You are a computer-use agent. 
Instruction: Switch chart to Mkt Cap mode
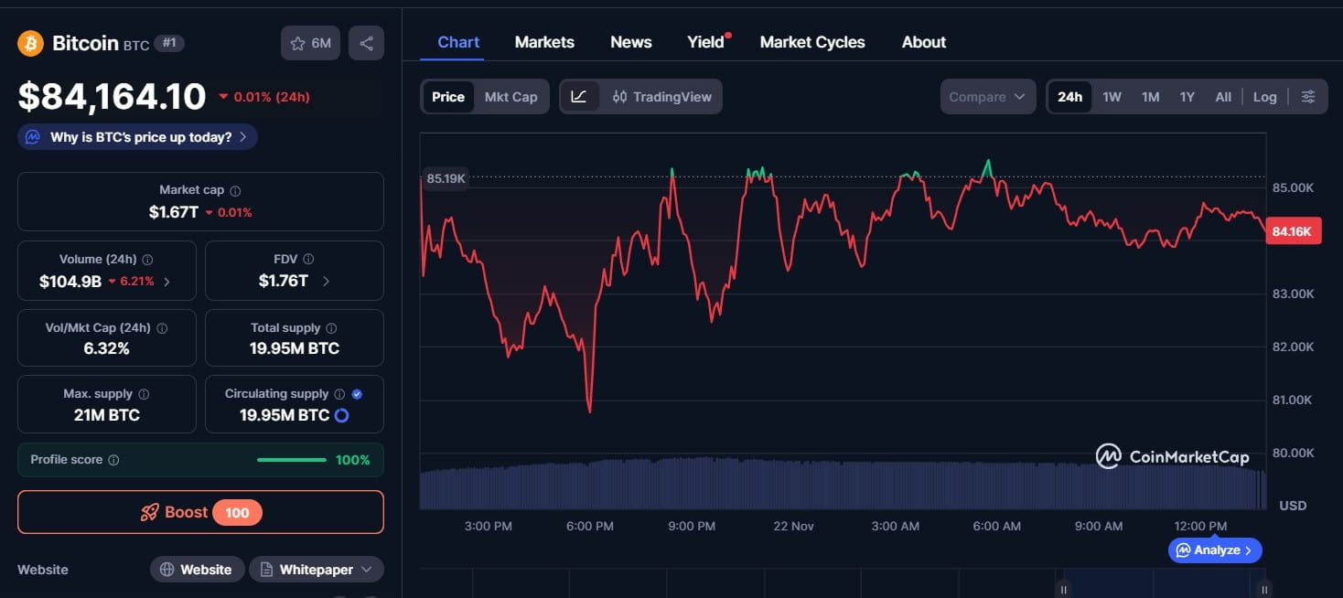click(511, 96)
